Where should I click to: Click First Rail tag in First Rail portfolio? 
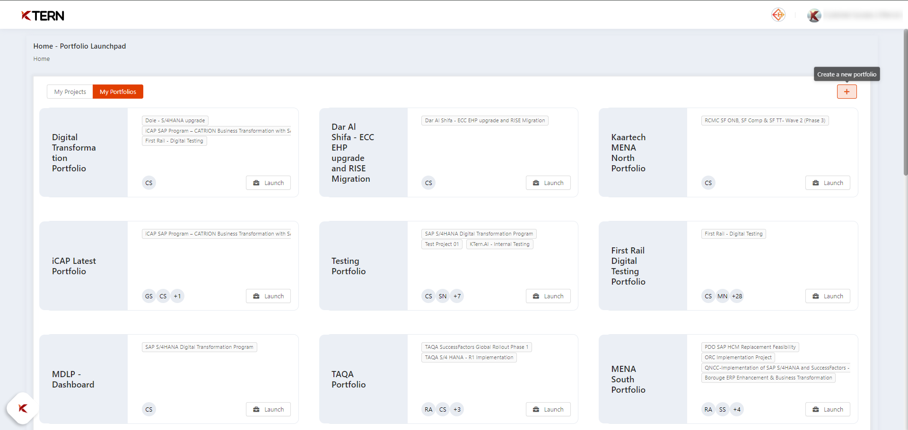point(733,234)
